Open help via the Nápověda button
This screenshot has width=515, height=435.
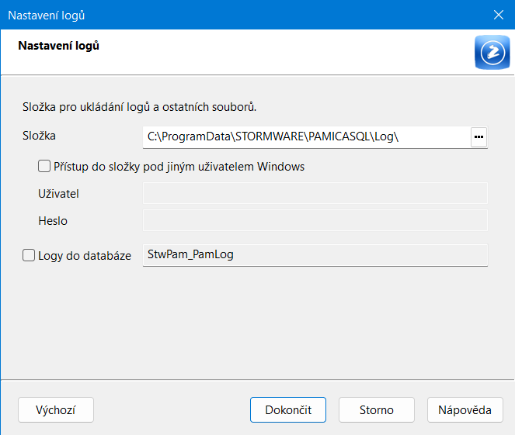pyautogui.click(x=465, y=410)
